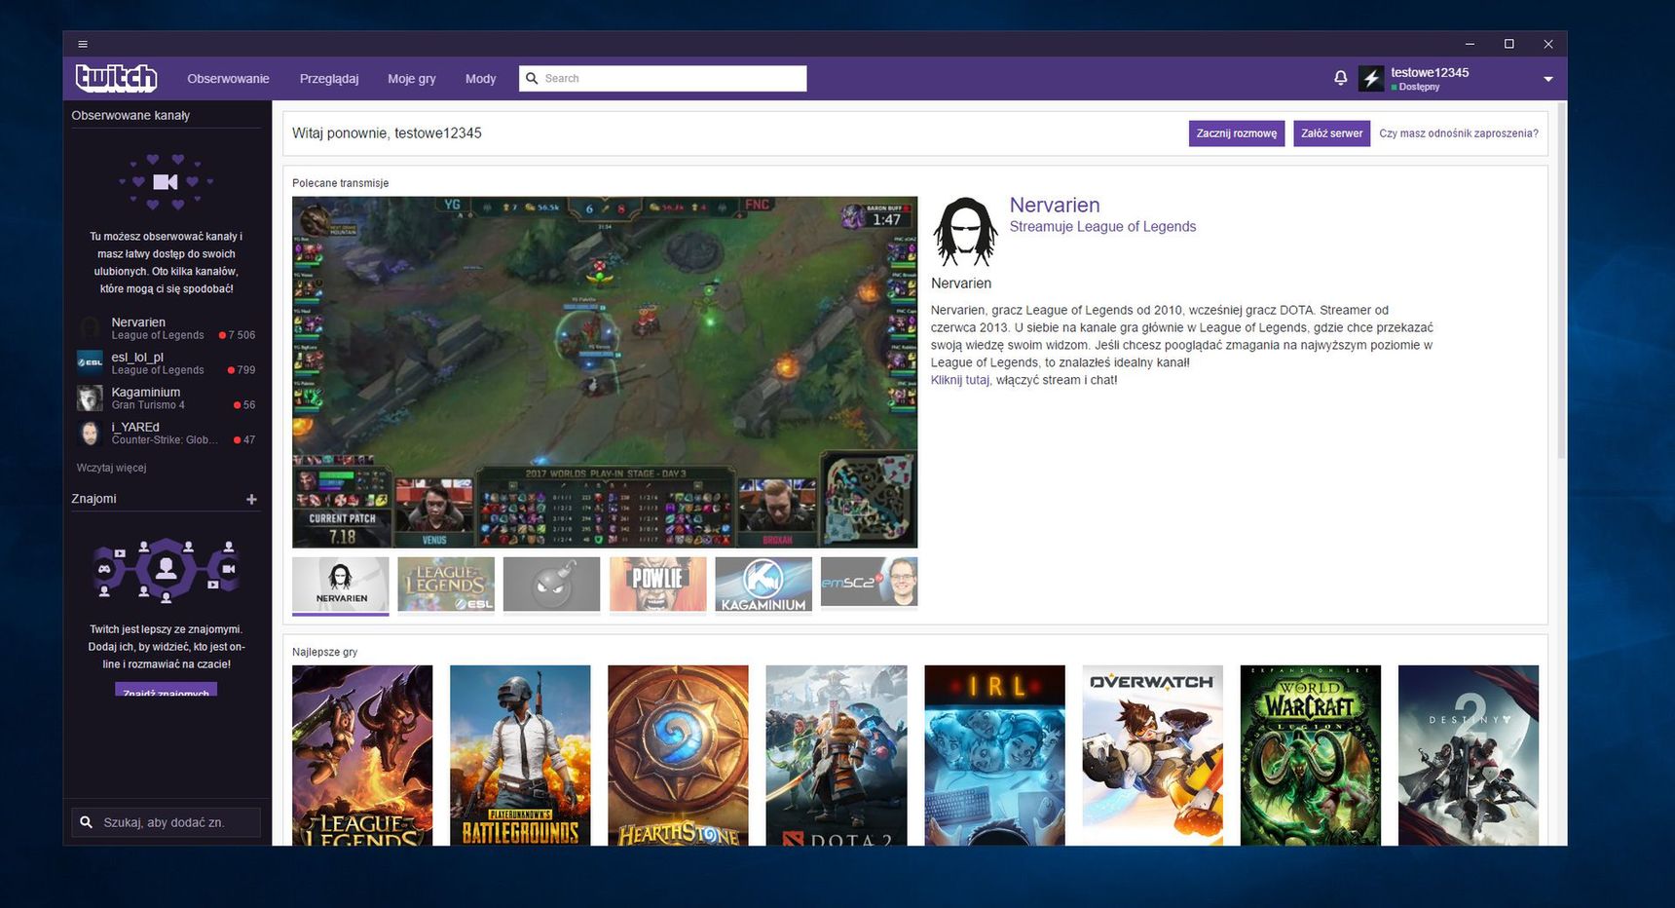Click Nervarien large avatar in featured panel
Image resolution: width=1675 pixels, height=908 pixels.
965,231
